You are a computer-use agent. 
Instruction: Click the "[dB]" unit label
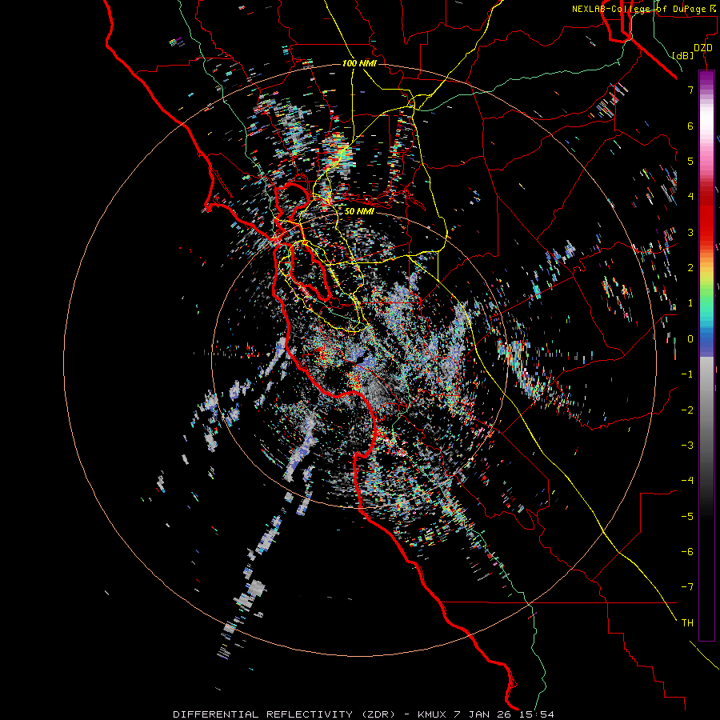pyautogui.click(x=683, y=55)
